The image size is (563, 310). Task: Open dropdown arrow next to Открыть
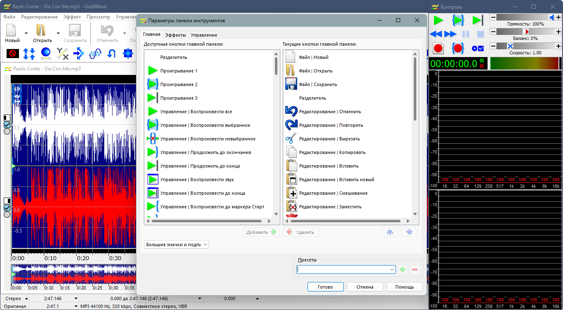coord(58,33)
